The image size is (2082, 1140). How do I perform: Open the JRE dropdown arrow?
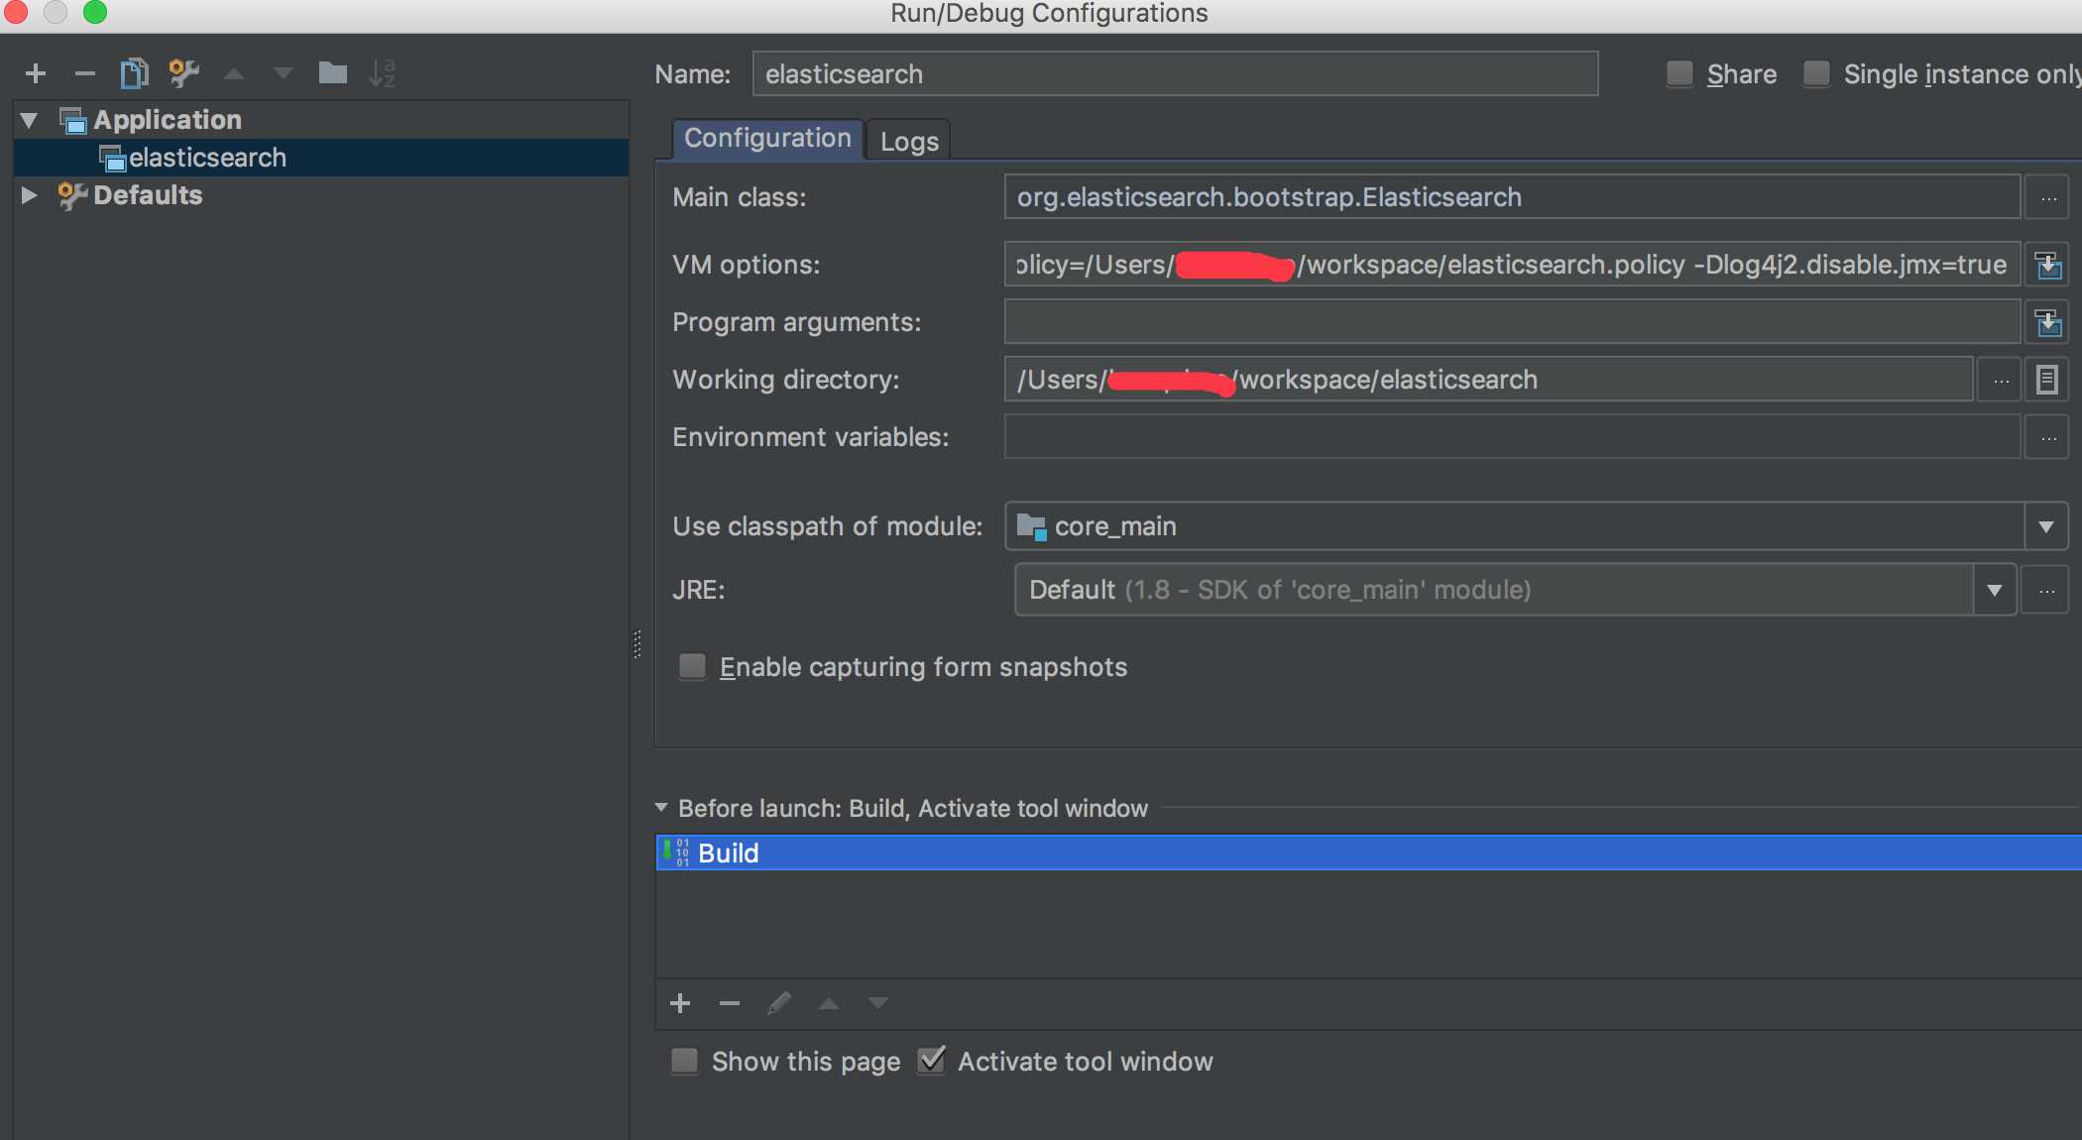(1995, 591)
